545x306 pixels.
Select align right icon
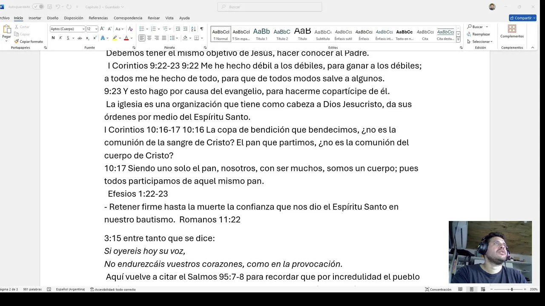(156, 38)
